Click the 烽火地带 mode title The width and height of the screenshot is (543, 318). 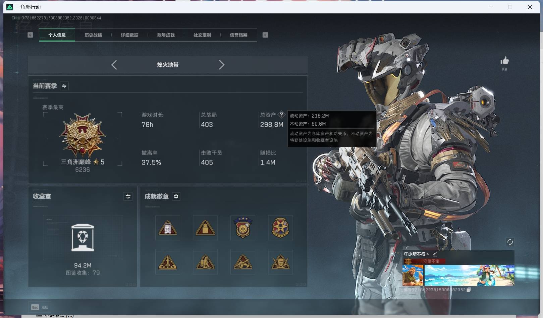pos(168,65)
